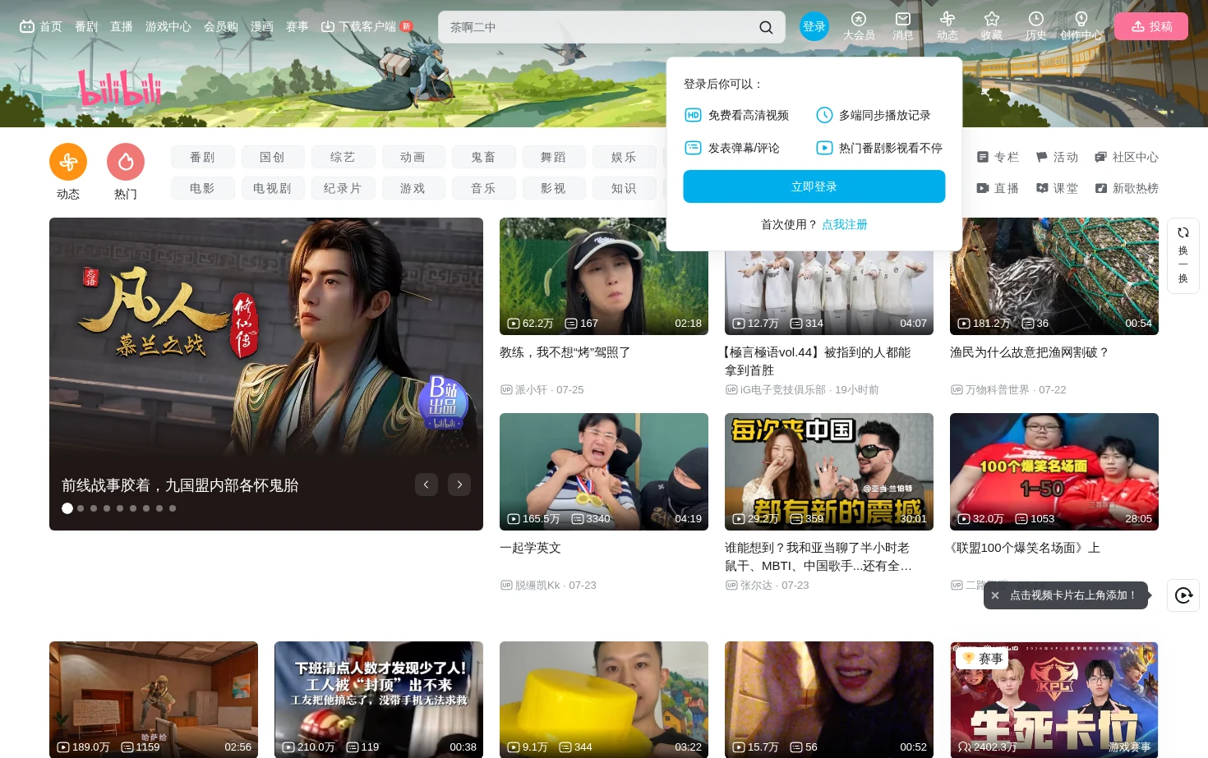
Task: Close the video card tip tooltip
Action: click(x=995, y=595)
